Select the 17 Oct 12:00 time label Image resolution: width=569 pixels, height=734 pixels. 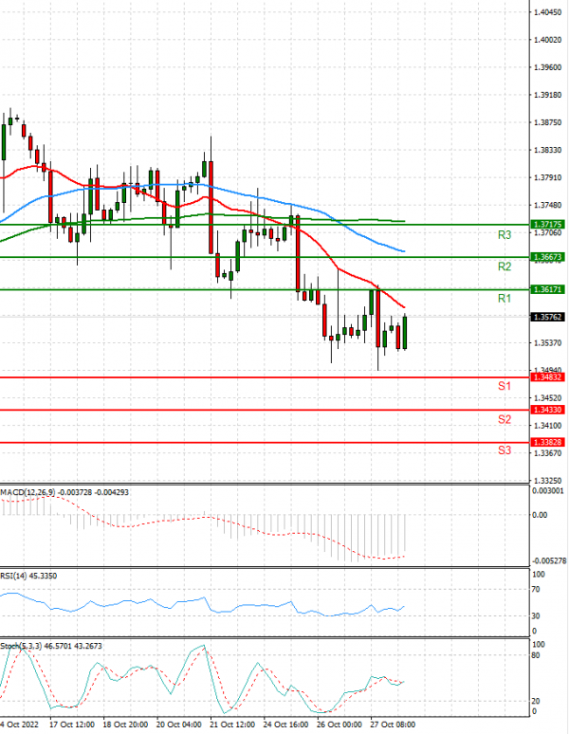(72, 725)
